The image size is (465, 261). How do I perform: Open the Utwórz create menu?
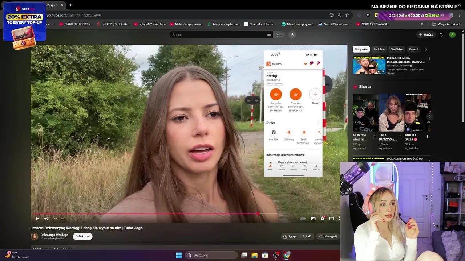(x=426, y=35)
